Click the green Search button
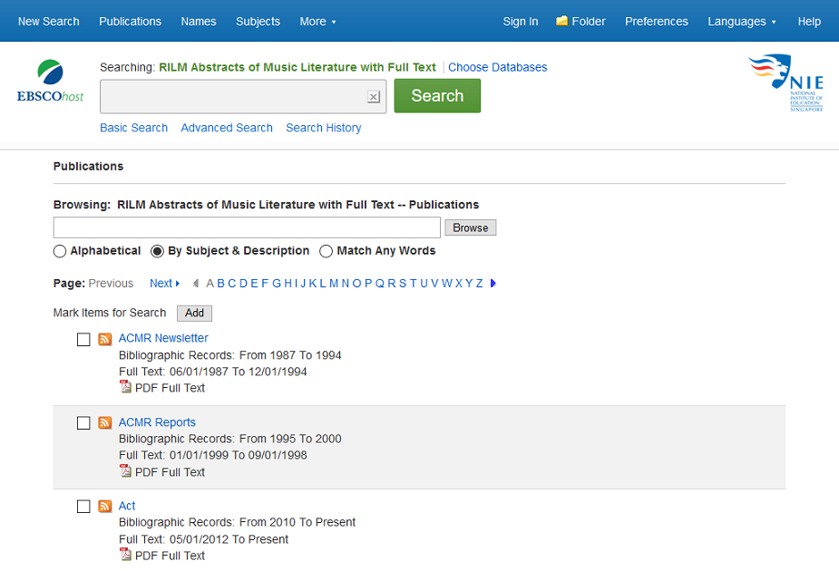The width and height of the screenshot is (839, 571). [x=437, y=96]
